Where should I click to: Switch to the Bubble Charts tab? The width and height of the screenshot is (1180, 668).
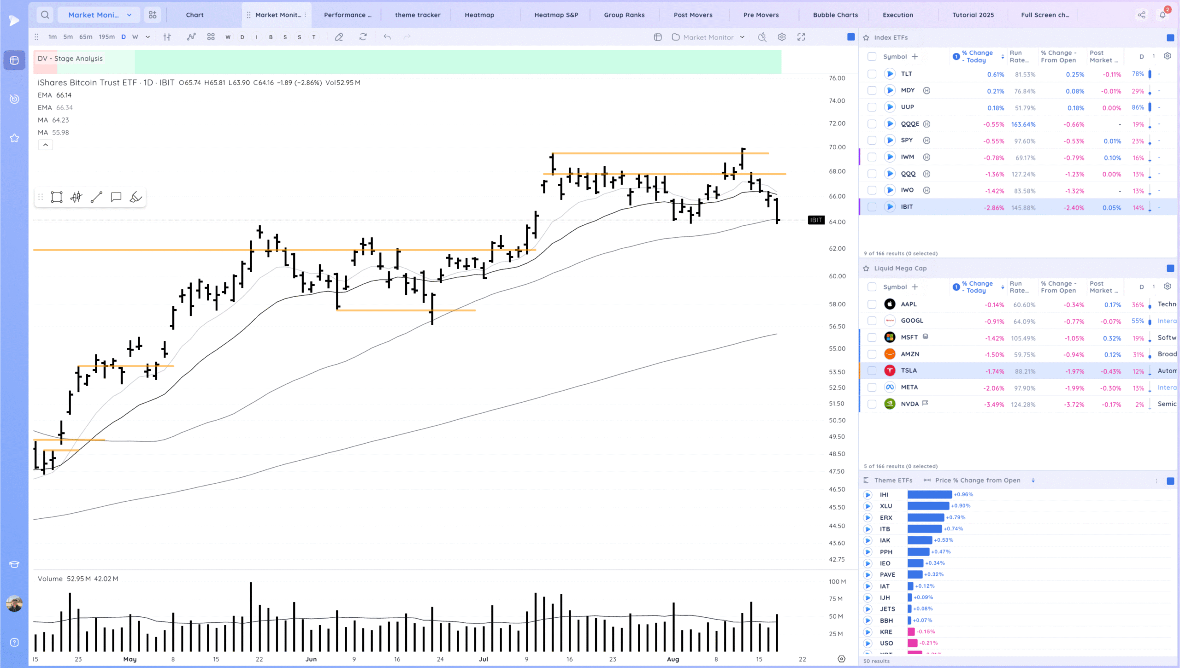point(835,15)
